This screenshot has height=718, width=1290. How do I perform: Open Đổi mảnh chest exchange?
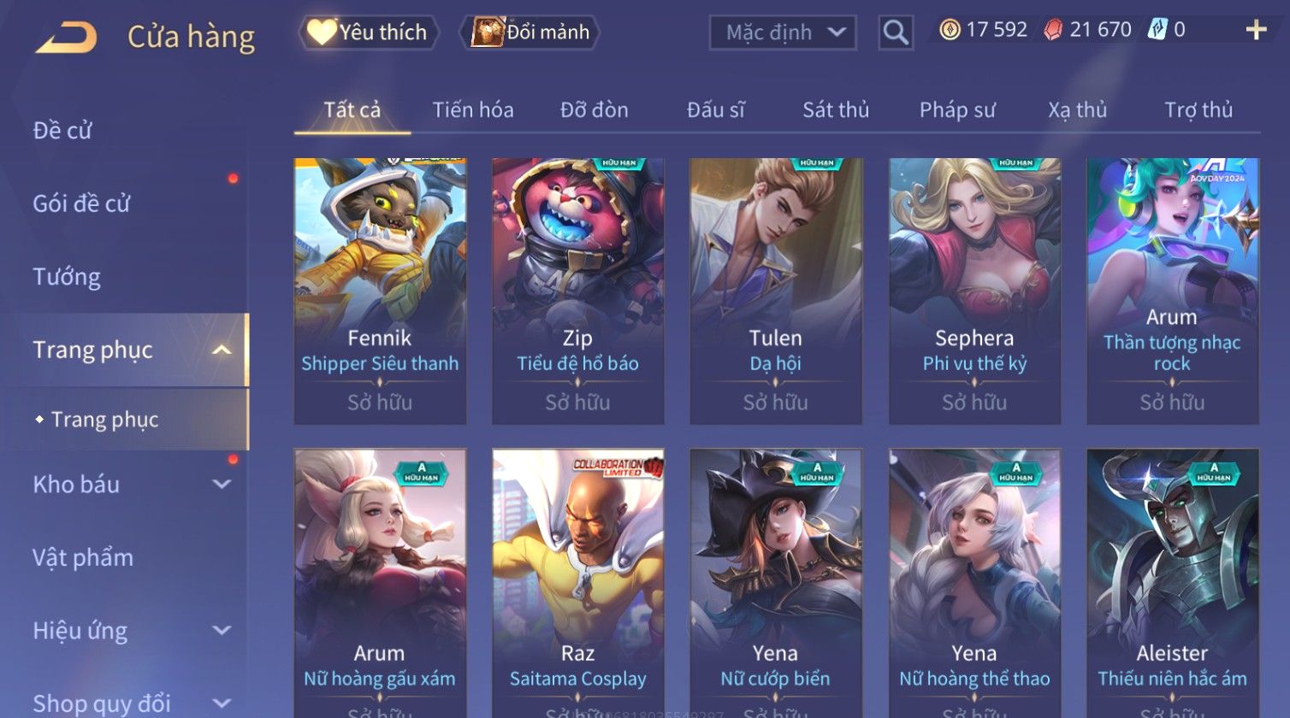click(x=530, y=32)
